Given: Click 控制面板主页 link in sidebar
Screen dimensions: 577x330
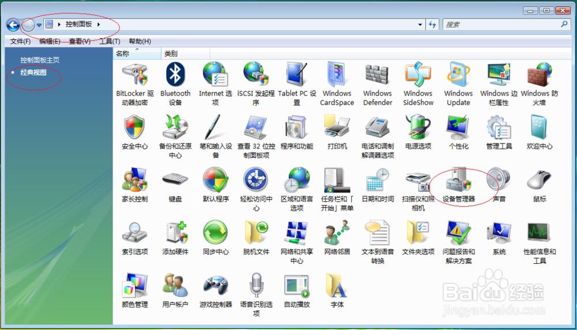Looking at the screenshot, I should (x=40, y=60).
